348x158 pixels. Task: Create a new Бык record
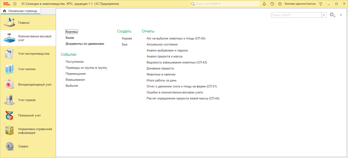[125, 44]
